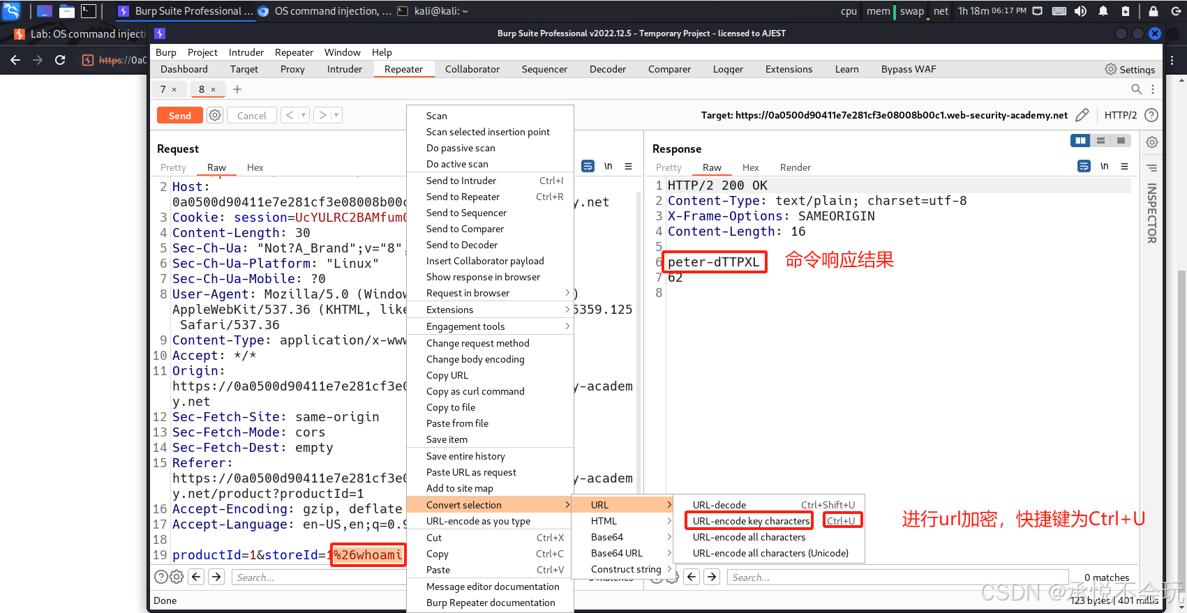1187x613 pixels.
Task: Click Response search input field
Action: click(x=897, y=577)
